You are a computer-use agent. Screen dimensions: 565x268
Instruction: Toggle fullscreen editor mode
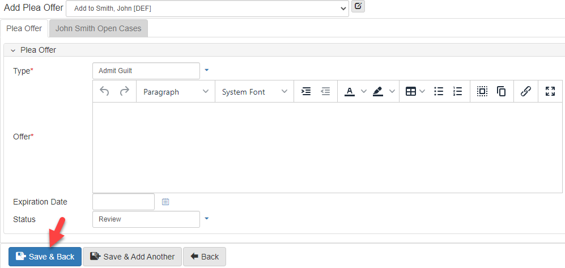[x=550, y=91]
